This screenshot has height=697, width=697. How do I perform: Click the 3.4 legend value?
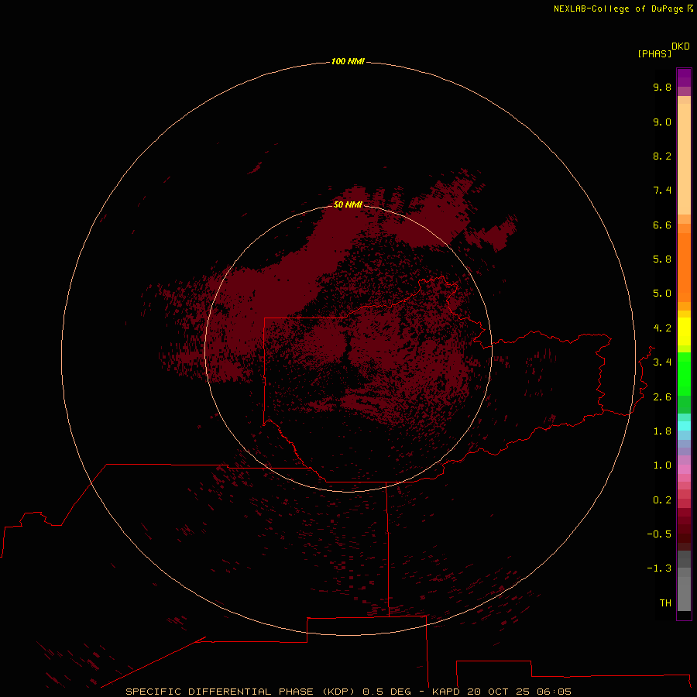coord(662,362)
